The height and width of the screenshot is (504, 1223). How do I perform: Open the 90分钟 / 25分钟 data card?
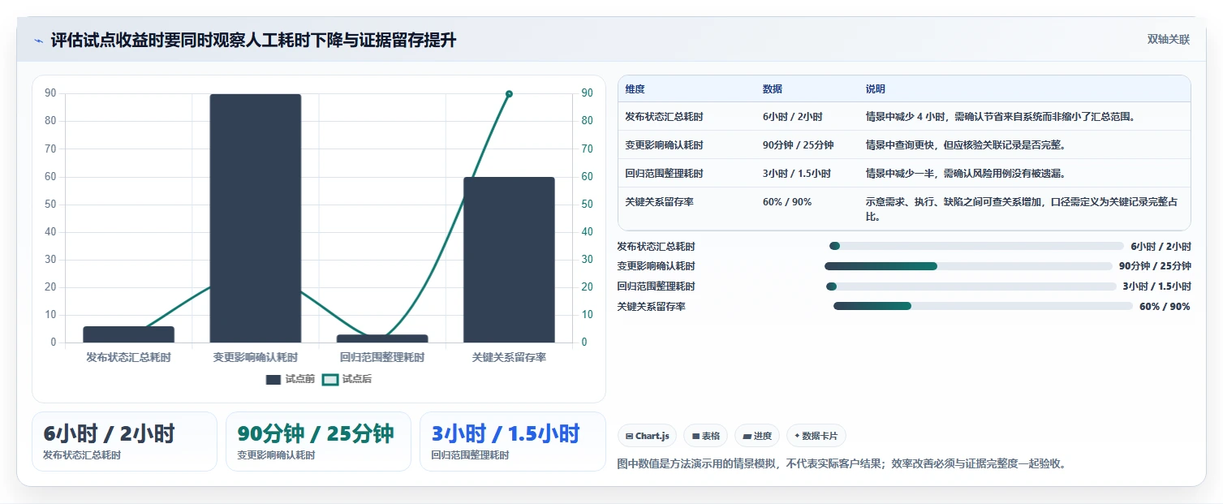318,442
